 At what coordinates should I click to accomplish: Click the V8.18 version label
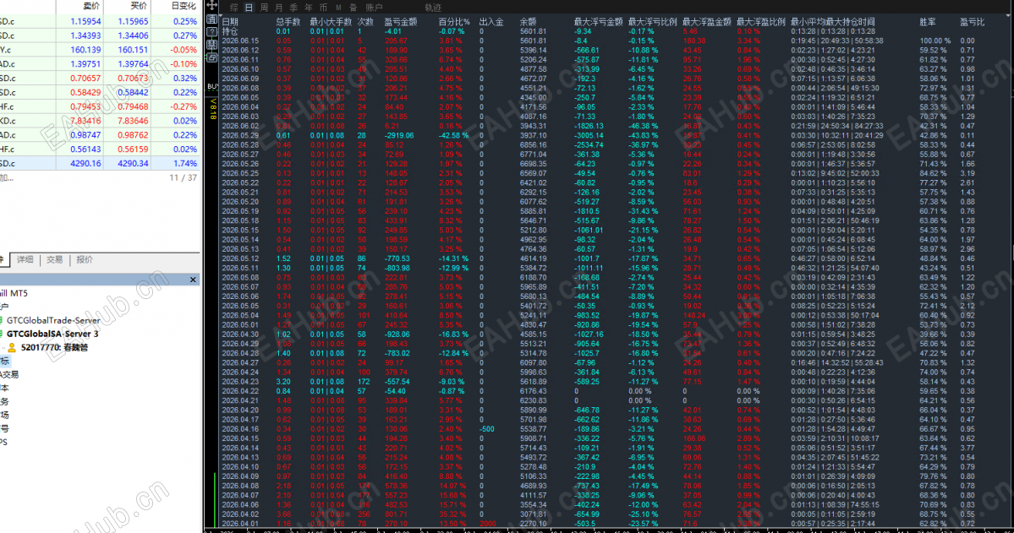pyautogui.click(x=213, y=109)
